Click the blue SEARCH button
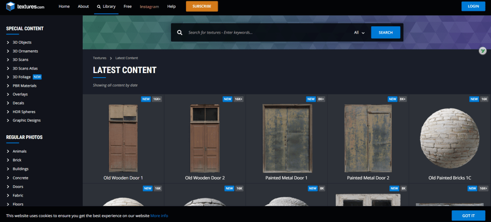This screenshot has height=222, width=491. (x=386, y=33)
